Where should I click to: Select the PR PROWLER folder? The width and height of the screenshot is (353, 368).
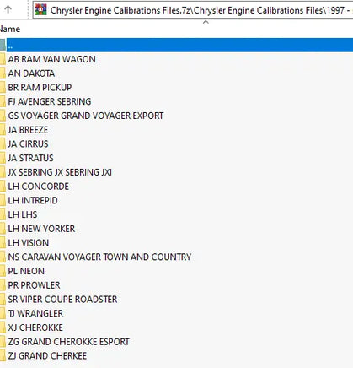click(34, 285)
